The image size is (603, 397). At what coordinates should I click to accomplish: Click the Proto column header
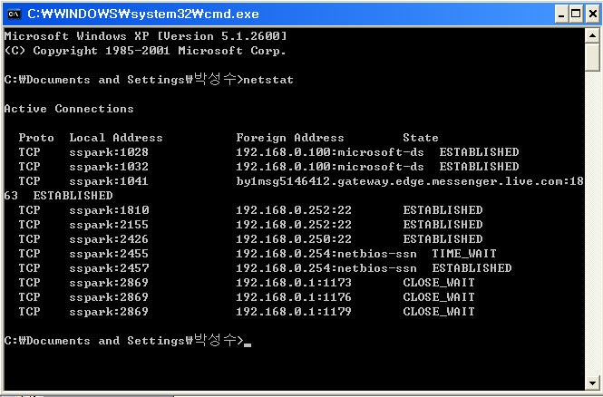coord(36,138)
